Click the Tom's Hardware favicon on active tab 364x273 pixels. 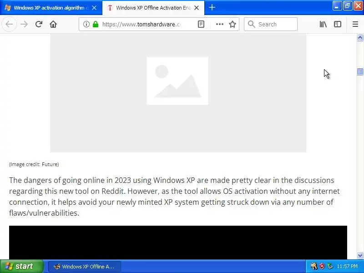pyautogui.click(x=110, y=8)
